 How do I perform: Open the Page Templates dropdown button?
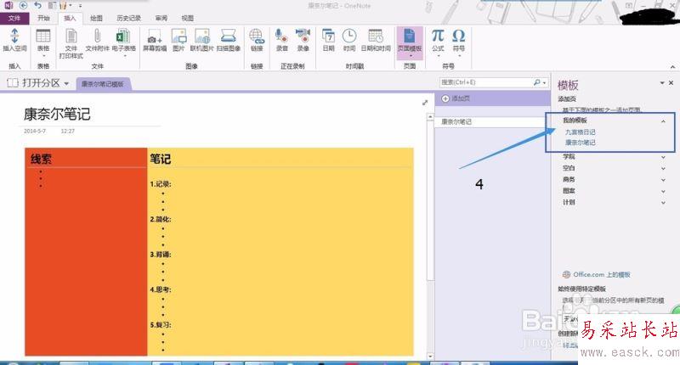coord(410,42)
